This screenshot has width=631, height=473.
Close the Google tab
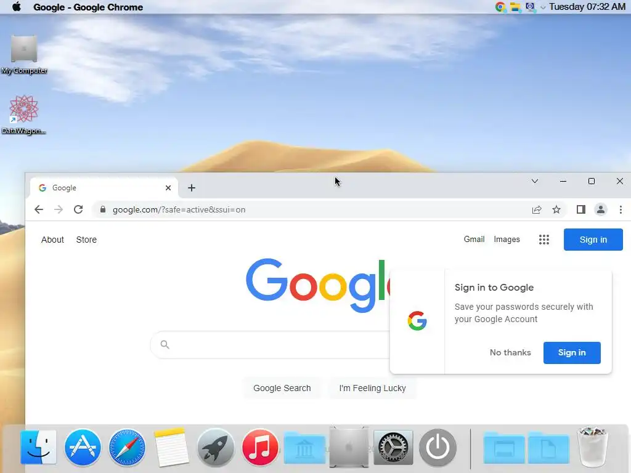168,188
